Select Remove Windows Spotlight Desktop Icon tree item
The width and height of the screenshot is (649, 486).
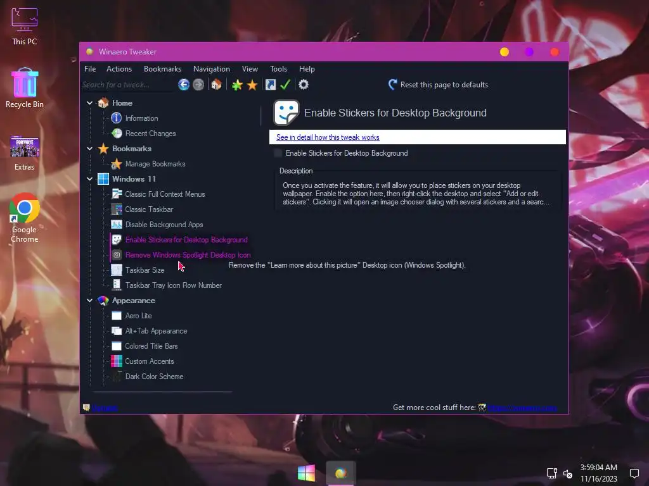(188, 255)
